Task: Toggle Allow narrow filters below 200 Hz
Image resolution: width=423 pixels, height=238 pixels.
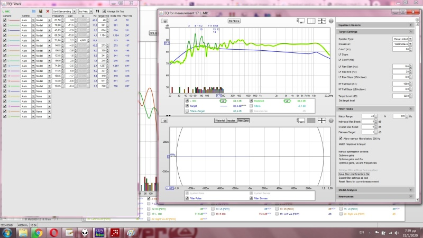Action: (x=341, y=139)
